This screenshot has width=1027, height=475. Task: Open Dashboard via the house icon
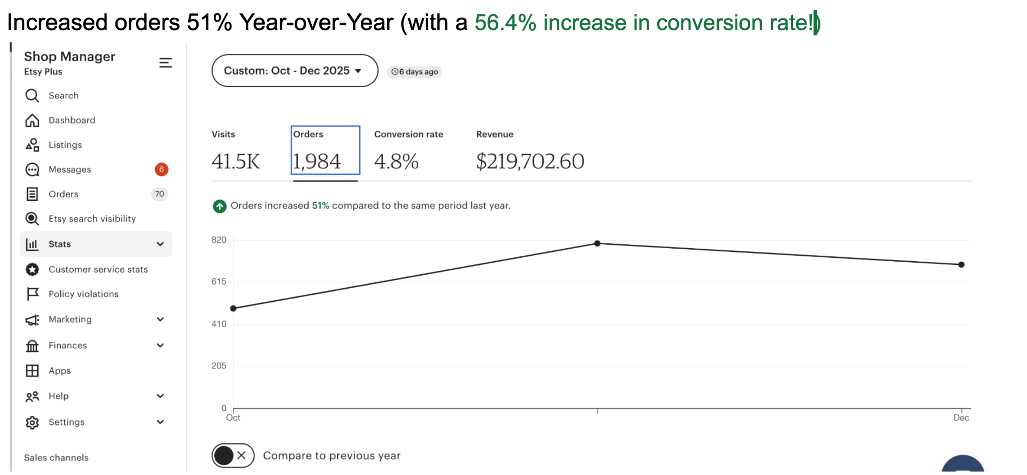[32, 120]
